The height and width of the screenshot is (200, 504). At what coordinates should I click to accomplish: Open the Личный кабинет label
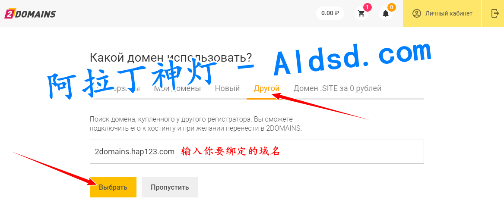[449, 13]
